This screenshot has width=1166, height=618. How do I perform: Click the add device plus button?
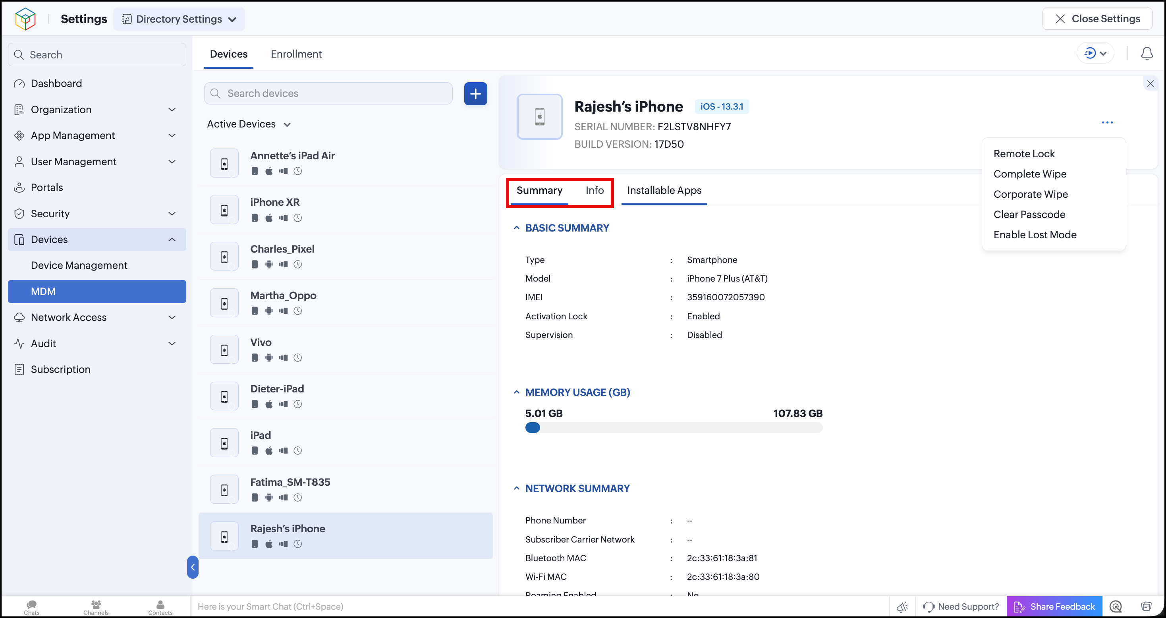[x=475, y=93]
